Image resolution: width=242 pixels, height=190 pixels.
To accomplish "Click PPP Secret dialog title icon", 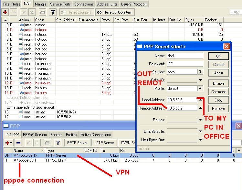I will (140, 46).
